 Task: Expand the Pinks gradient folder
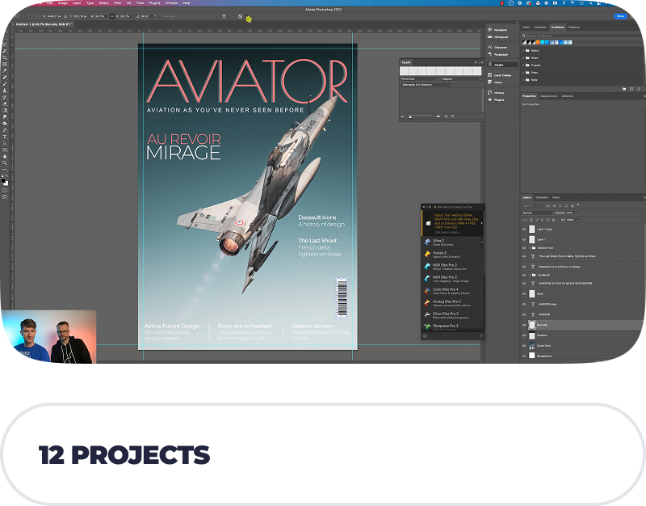click(x=523, y=73)
